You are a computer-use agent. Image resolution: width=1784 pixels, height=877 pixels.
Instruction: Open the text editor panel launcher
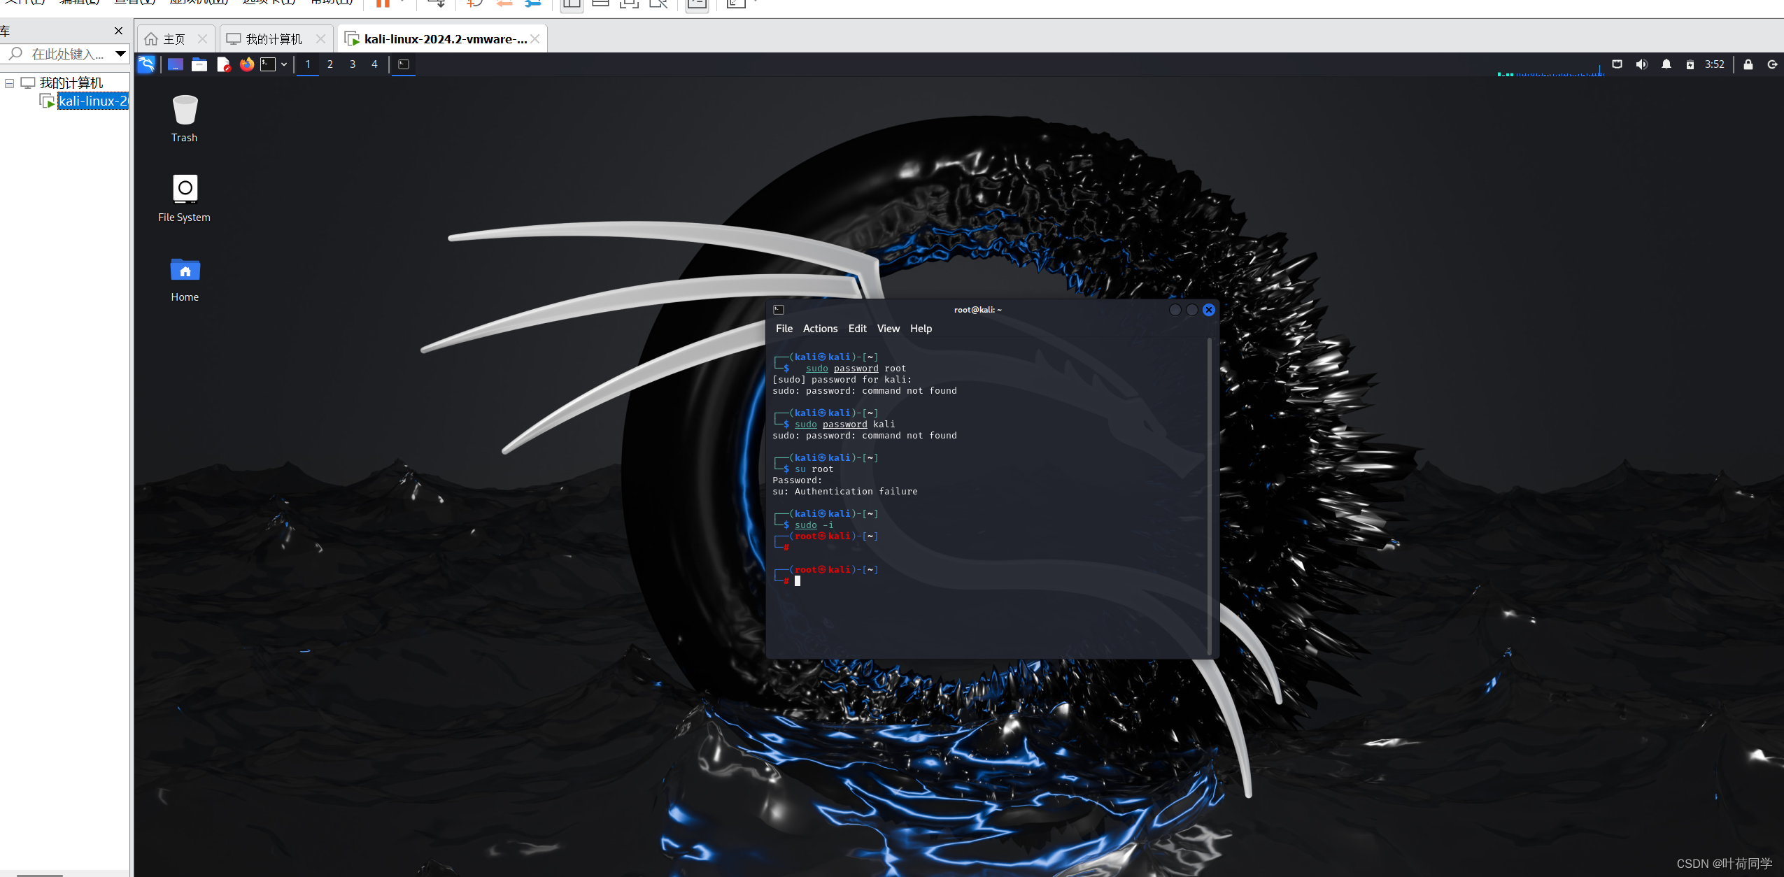pos(223,64)
